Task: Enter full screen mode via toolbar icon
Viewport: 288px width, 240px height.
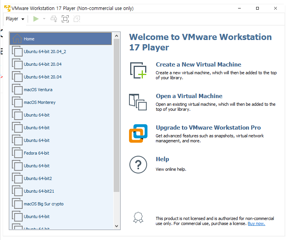Action: tap(65, 19)
